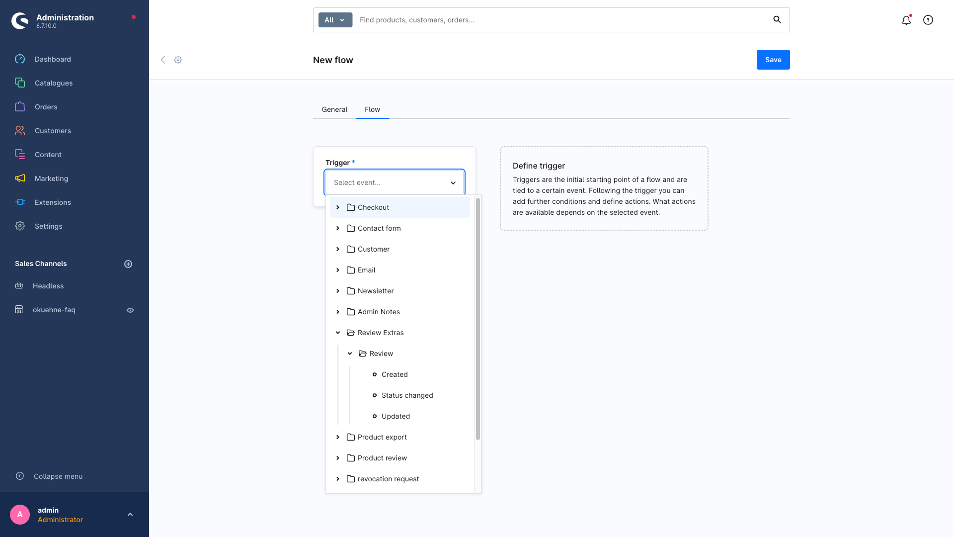Open the Catalogues icon in sidebar

tap(20, 83)
